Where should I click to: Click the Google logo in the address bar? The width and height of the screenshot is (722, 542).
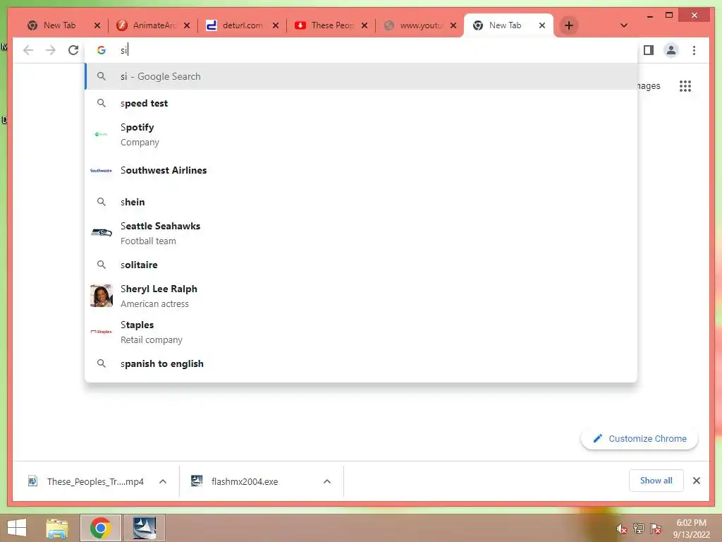(x=102, y=50)
